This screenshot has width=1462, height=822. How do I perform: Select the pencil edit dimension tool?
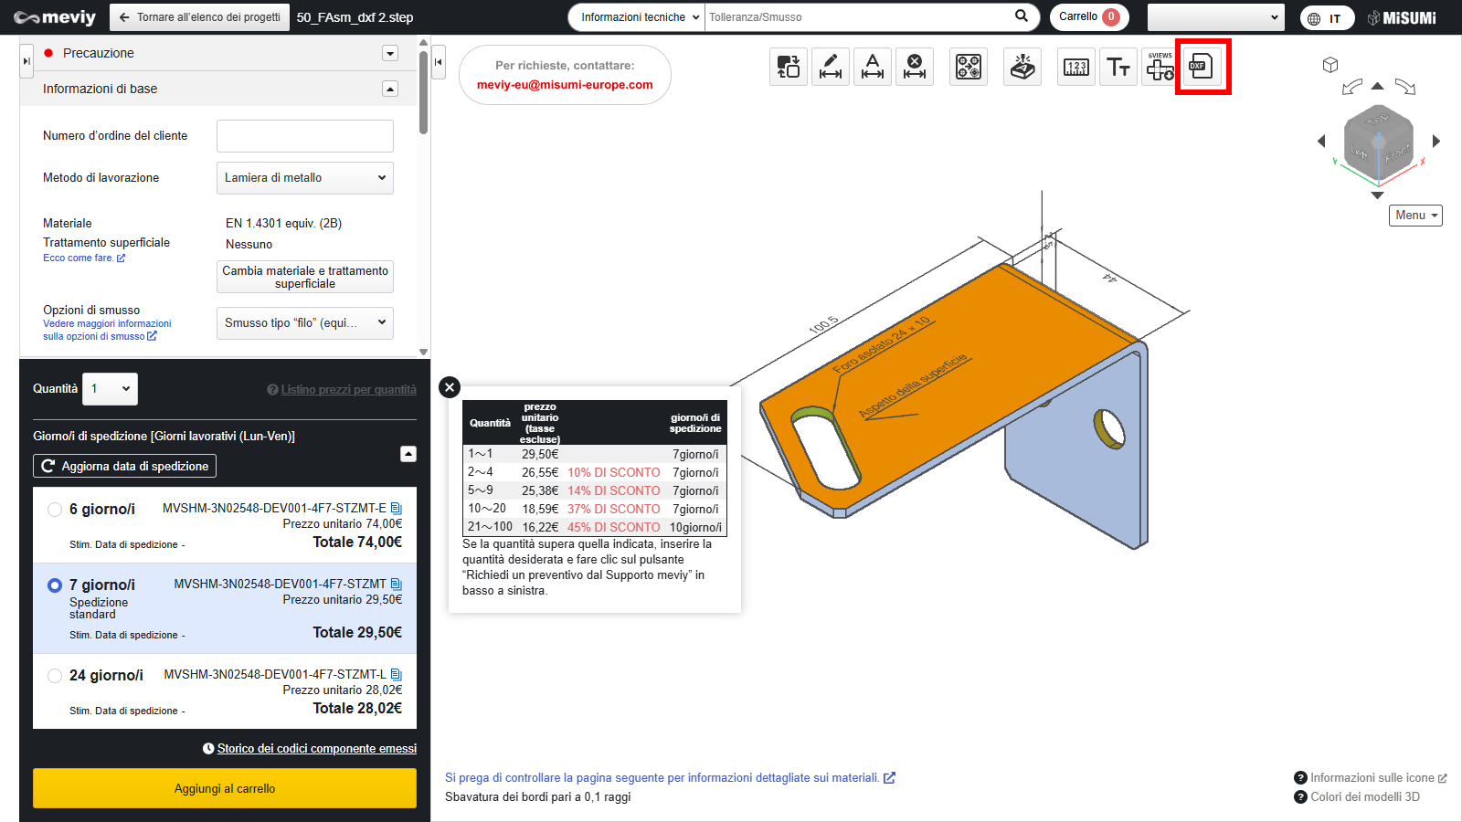point(830,67)
